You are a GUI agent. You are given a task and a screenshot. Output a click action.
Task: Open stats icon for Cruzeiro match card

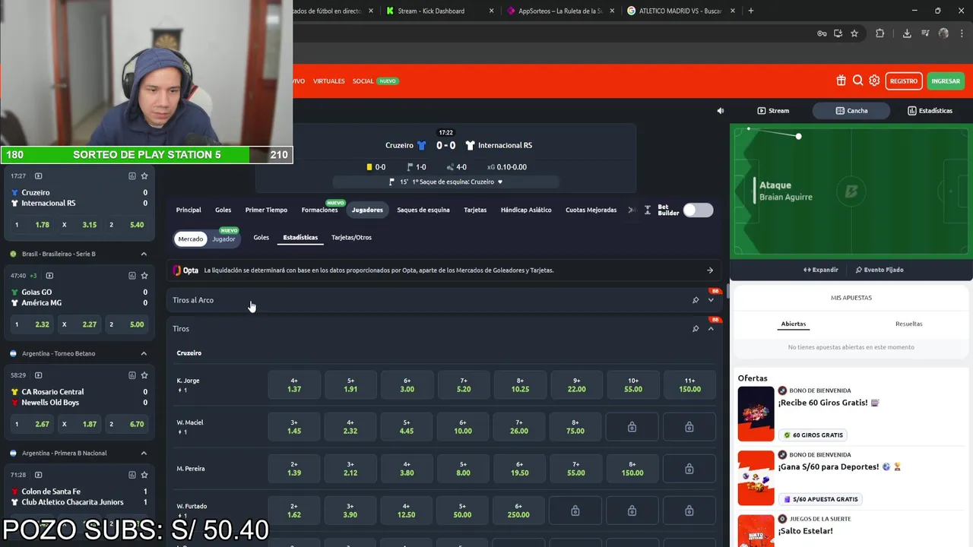pos(132,175)
